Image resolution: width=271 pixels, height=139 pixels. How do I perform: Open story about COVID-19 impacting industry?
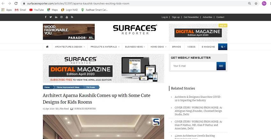point(198,99)
